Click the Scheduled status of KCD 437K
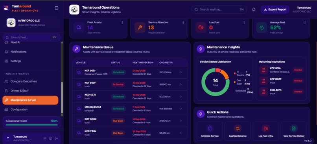The width and height of the screenshot is (317, 144). [x=118, y=97]
